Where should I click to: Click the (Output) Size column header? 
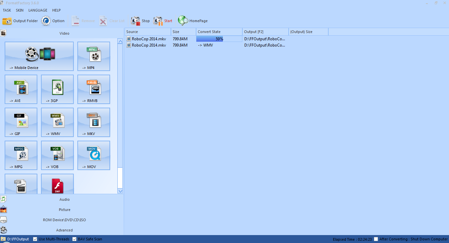pyautogui.click(x=308, y=32)
